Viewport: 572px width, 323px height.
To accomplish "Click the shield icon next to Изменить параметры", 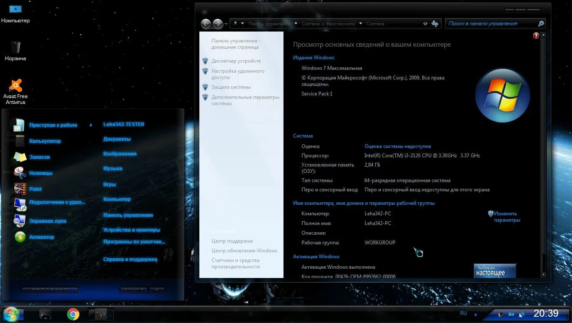I will tap(490, 214).
